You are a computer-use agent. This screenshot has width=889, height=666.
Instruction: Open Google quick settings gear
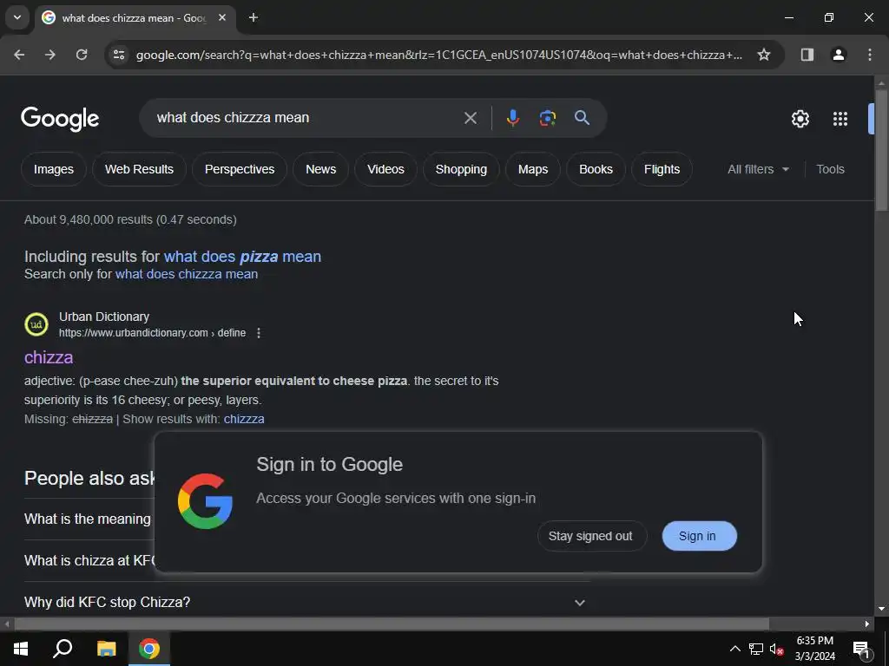pyautogui.click(x=800, y=119)
